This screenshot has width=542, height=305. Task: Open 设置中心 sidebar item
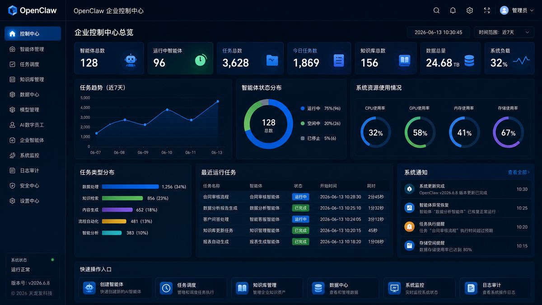[x=33, y=201]
